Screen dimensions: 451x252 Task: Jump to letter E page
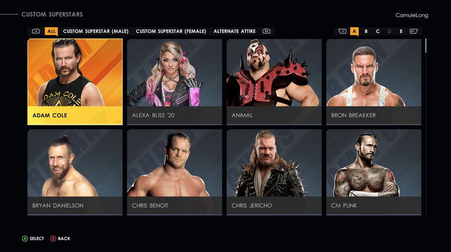[x=401, y=32]
